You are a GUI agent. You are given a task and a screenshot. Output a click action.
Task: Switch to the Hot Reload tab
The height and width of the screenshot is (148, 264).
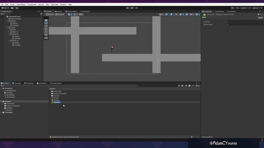point(219,12)
